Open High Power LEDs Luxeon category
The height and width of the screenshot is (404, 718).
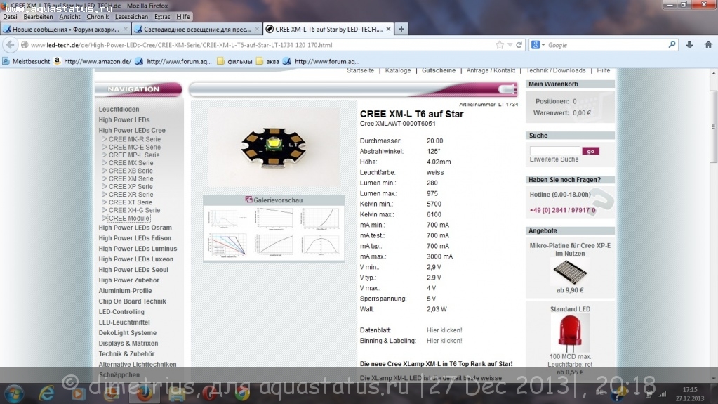[x=136, y=259]
